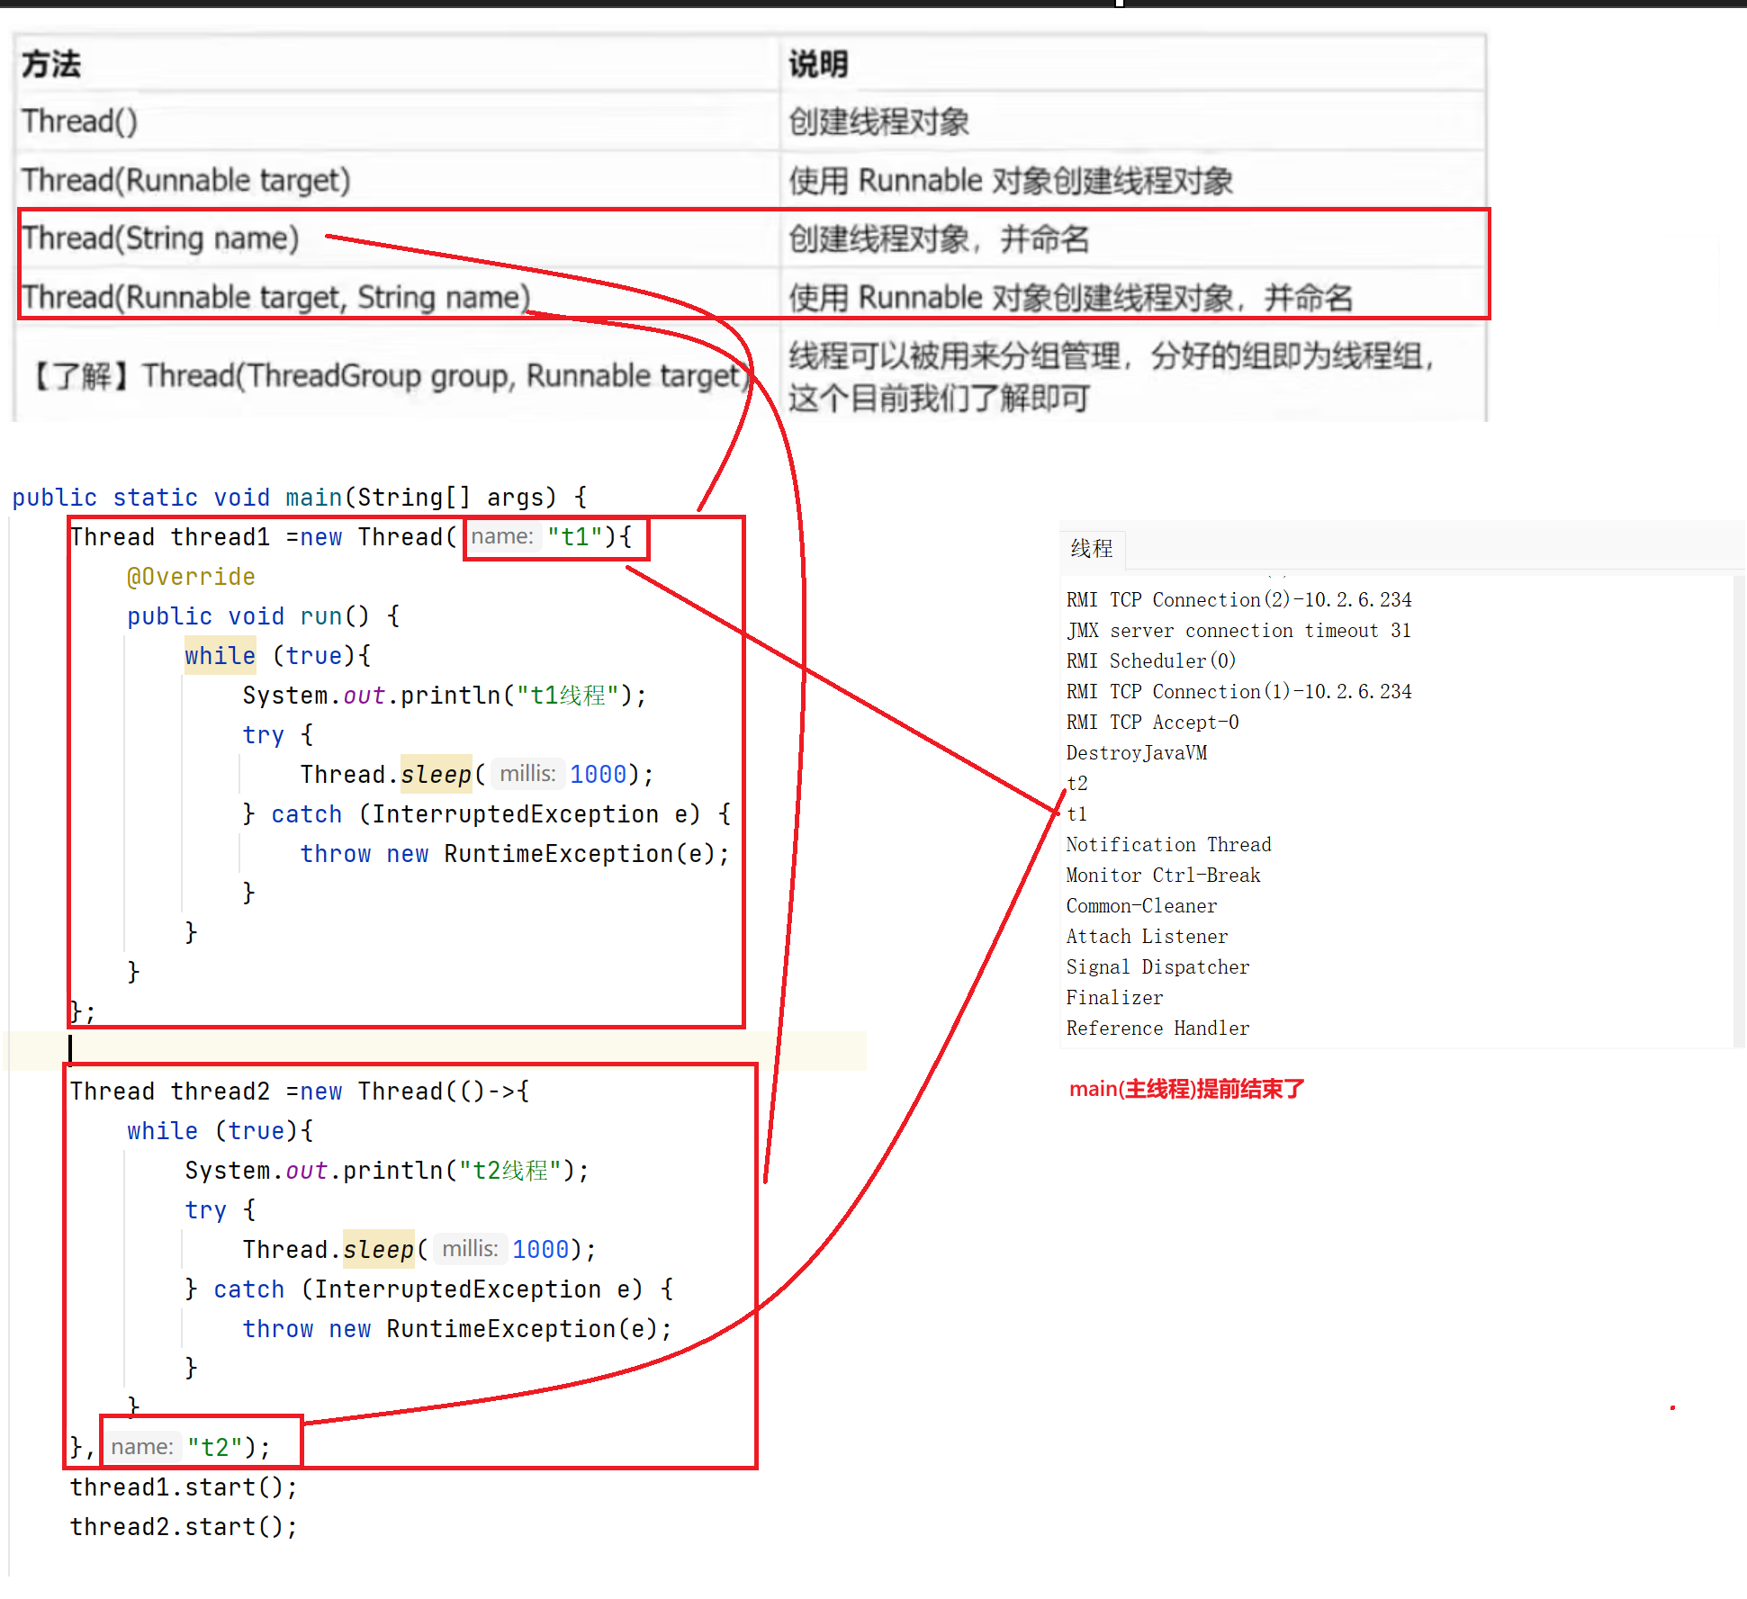Click Notification Thread entry
Viewport: 1747px width, 1599px height.
click(x=1168, y=845)
